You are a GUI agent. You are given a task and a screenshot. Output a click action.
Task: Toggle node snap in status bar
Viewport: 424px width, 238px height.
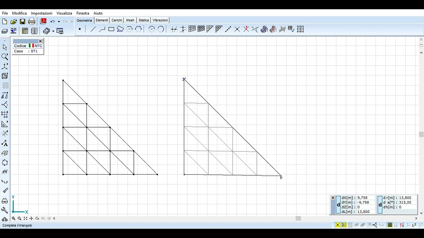point(338,225)
